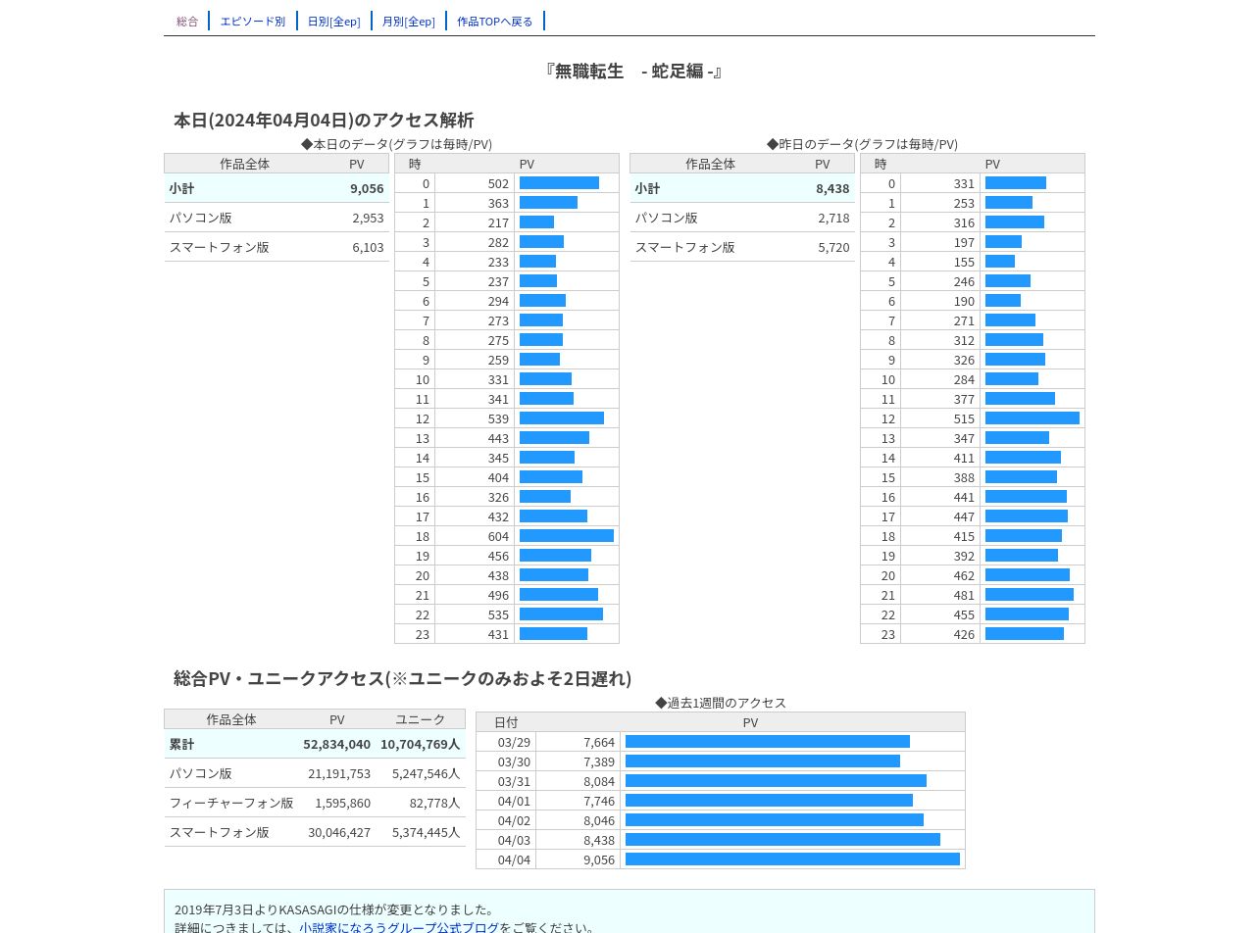This screenshot has height=933, width=1259.
Task: Select 04/04 PV value 9,056 in weekly table
Action: pyautogui.click(x=598, y=859)
